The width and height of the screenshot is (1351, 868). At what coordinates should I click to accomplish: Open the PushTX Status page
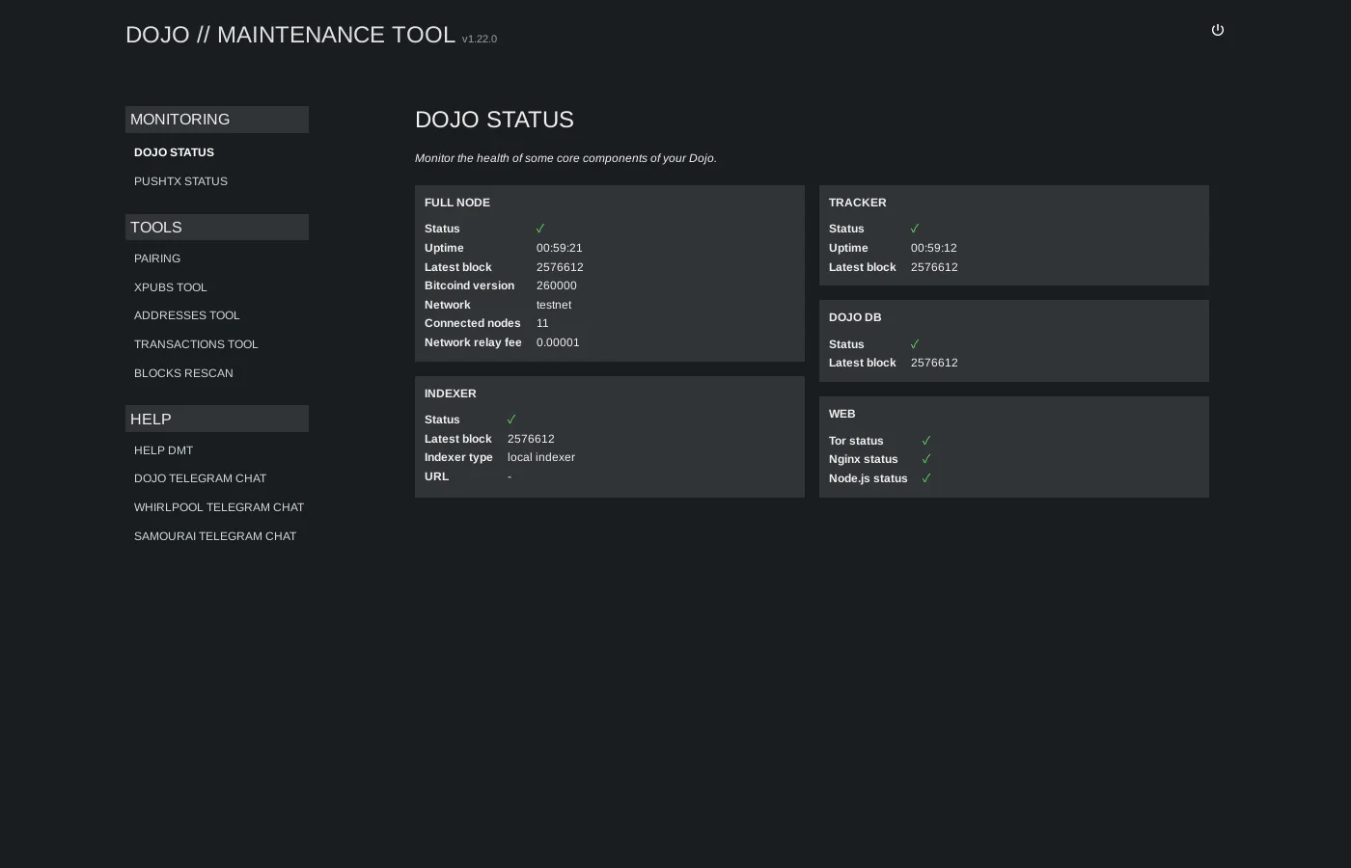coord(180,181)
